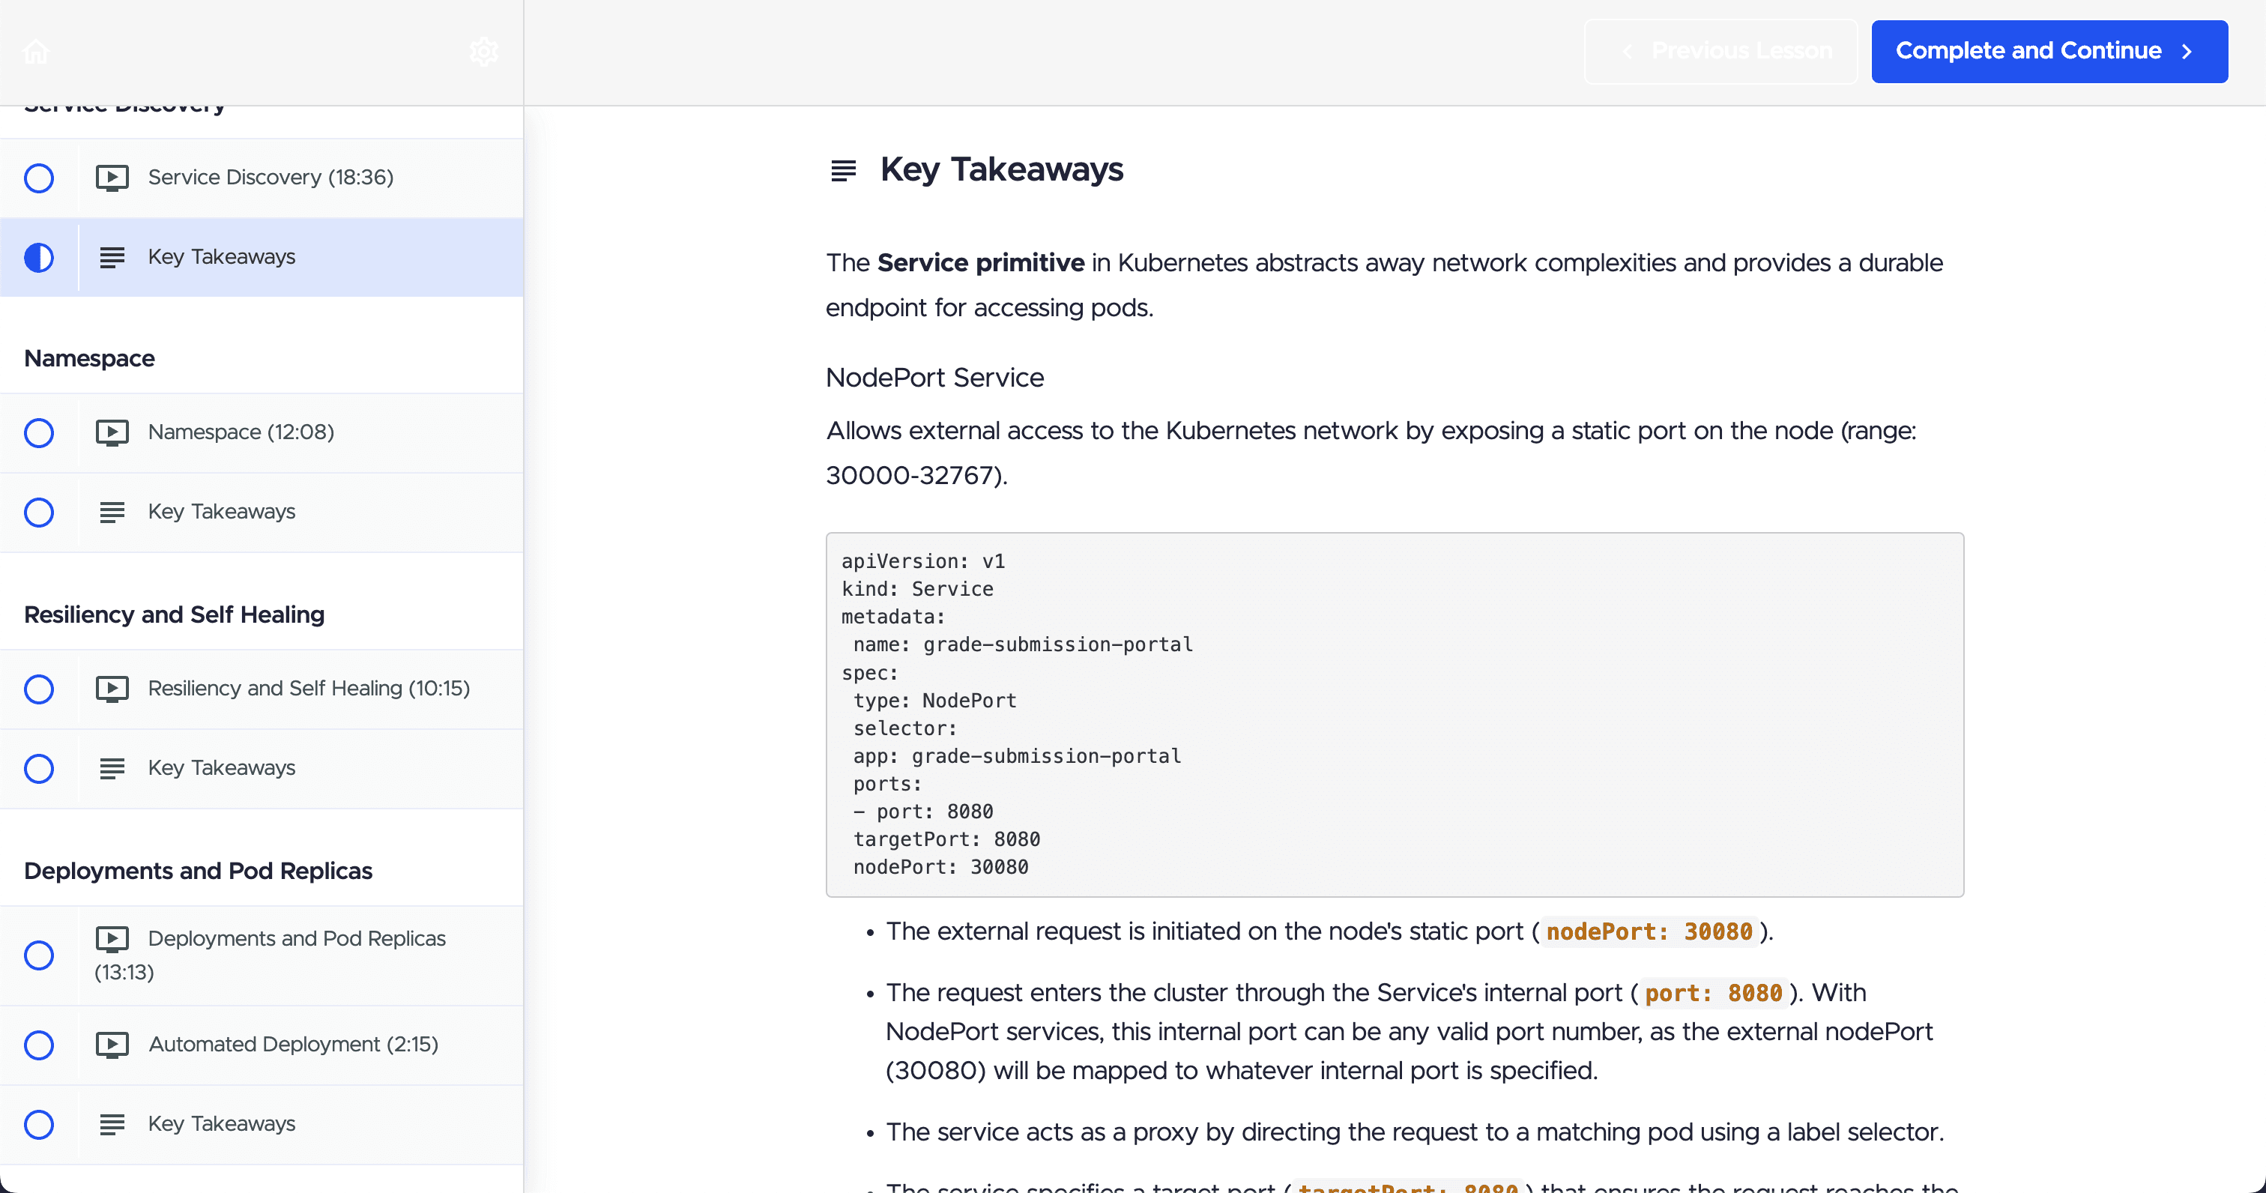The width and height of the screenshot is (2266, 1193).
Task: Click the Complete and Continue button
Action: (x=2049, y=52)
